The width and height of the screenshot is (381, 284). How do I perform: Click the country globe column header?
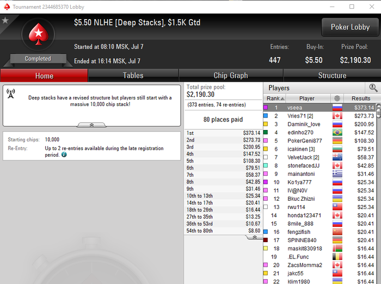coord(337,98)
